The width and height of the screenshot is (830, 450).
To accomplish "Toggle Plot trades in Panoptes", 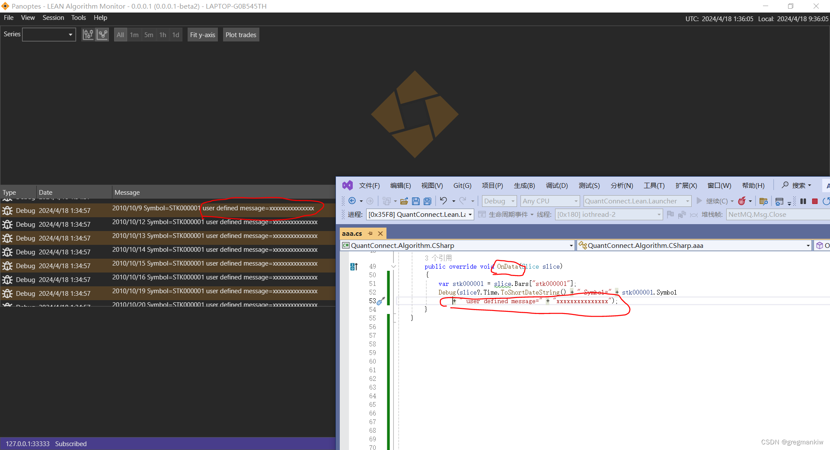I will tap(241, 35).
